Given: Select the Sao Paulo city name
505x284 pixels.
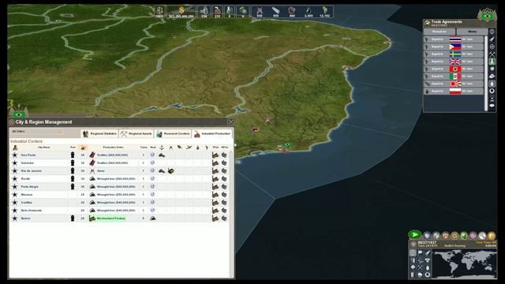Looking at the screenshot, I should [x=28, y=155].
